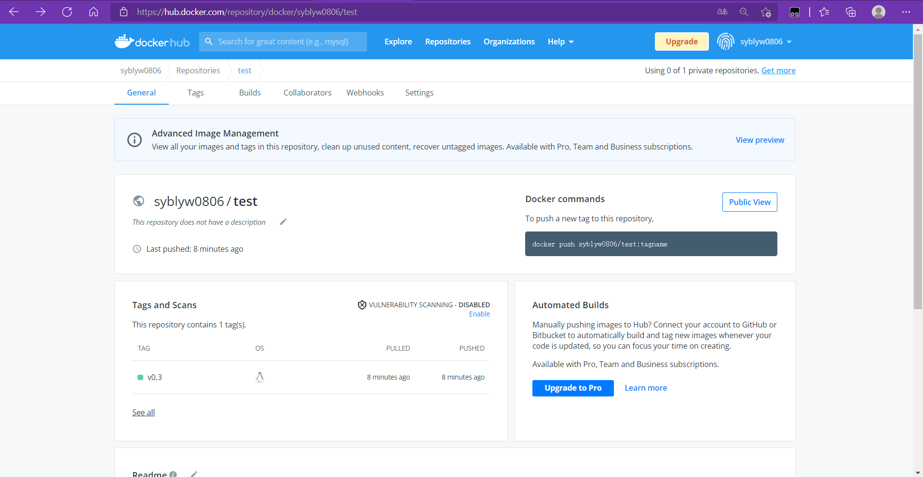Open the Collections icon
Image resolution: width=923 pixels, height=477 pixels.
pos(851,12)
